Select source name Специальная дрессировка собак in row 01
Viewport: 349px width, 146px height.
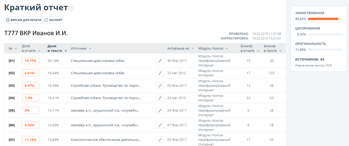98,61
